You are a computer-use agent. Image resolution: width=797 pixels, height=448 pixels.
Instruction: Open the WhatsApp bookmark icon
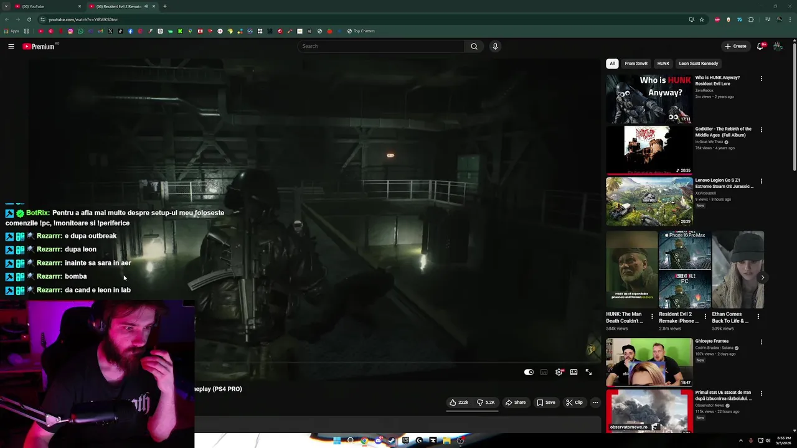pos(80,31)
